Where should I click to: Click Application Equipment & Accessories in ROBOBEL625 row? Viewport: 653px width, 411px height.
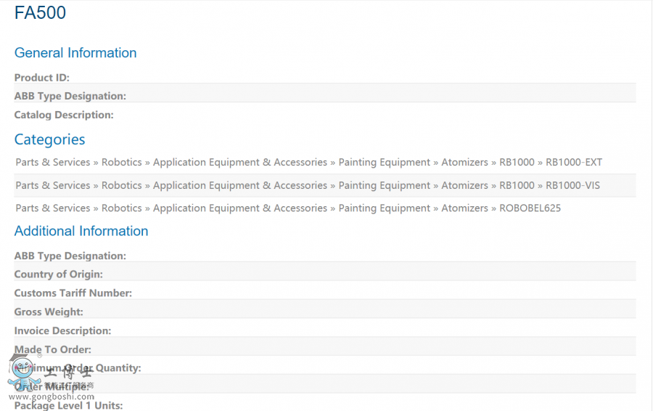click(x=240, y=208)
